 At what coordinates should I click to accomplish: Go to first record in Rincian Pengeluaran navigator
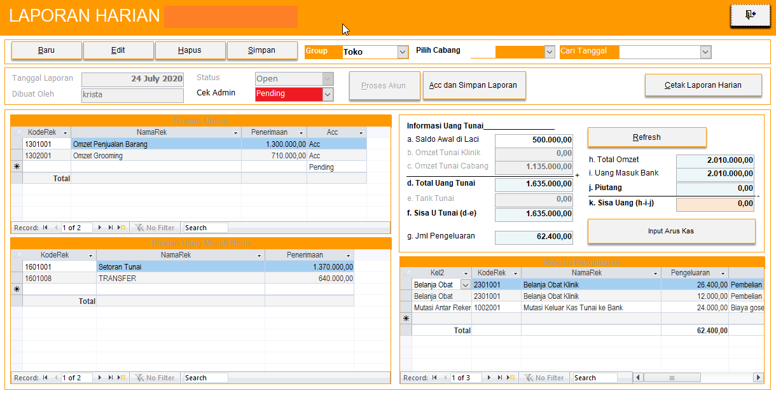click(x=434, y=378)
